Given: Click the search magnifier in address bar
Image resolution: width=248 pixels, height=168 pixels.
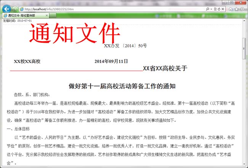Looking at the screenshot, I should coord(207,8).
